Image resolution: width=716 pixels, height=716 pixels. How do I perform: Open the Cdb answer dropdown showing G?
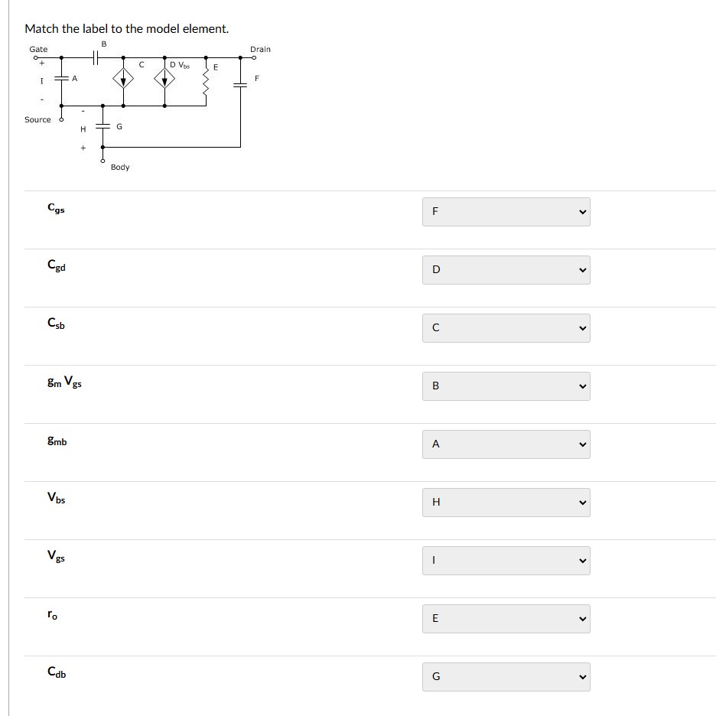click(x=506, y=676)
